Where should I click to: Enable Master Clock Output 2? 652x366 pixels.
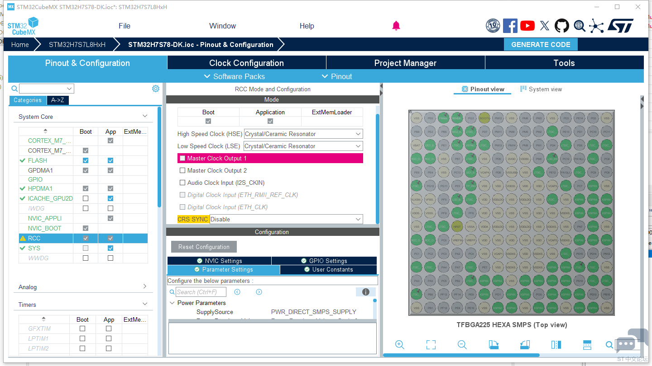tap(182, 170)
